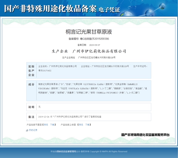This screenshot has height=158, width=178.
Task: Download 产品包装平面图 via 下载 link
Action: click(x=52, y=125)
